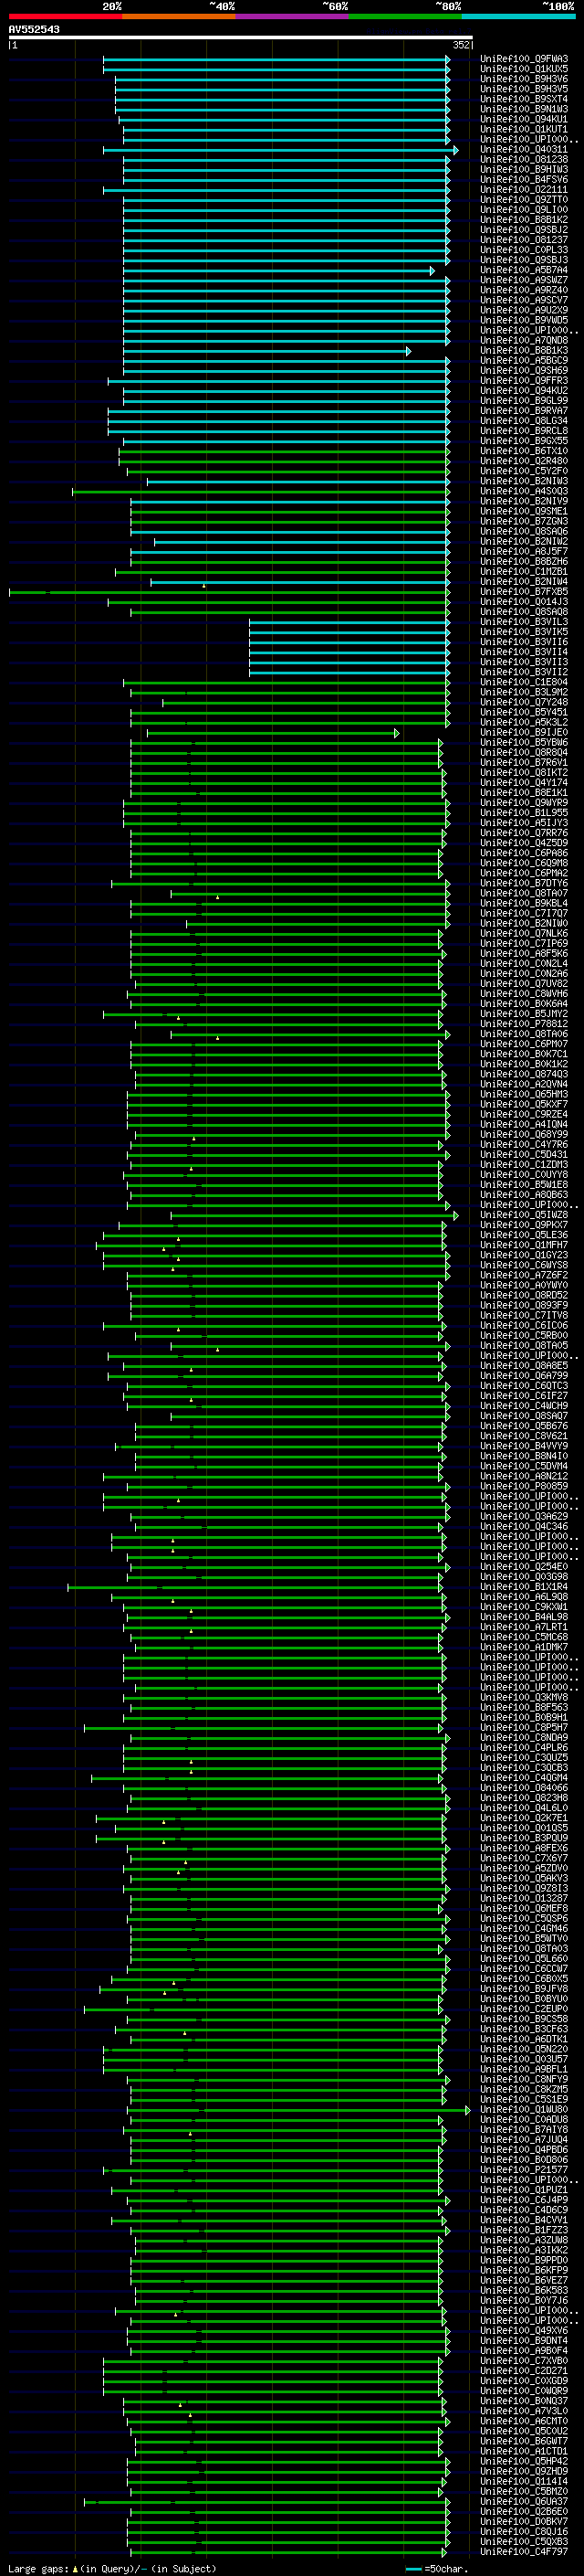
Task: Open hit UniRef100_Q9FWA3
Action: [524, 59]
